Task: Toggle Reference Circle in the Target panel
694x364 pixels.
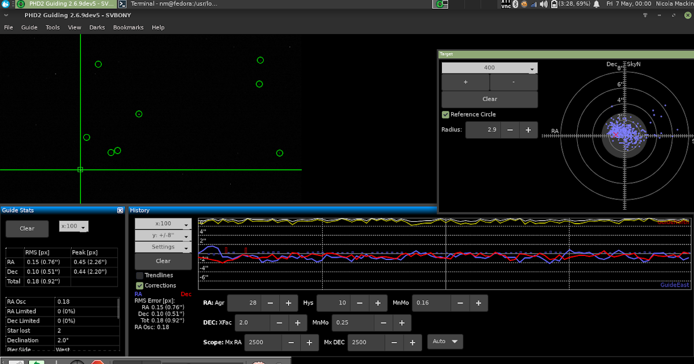Action: (445, 114)
